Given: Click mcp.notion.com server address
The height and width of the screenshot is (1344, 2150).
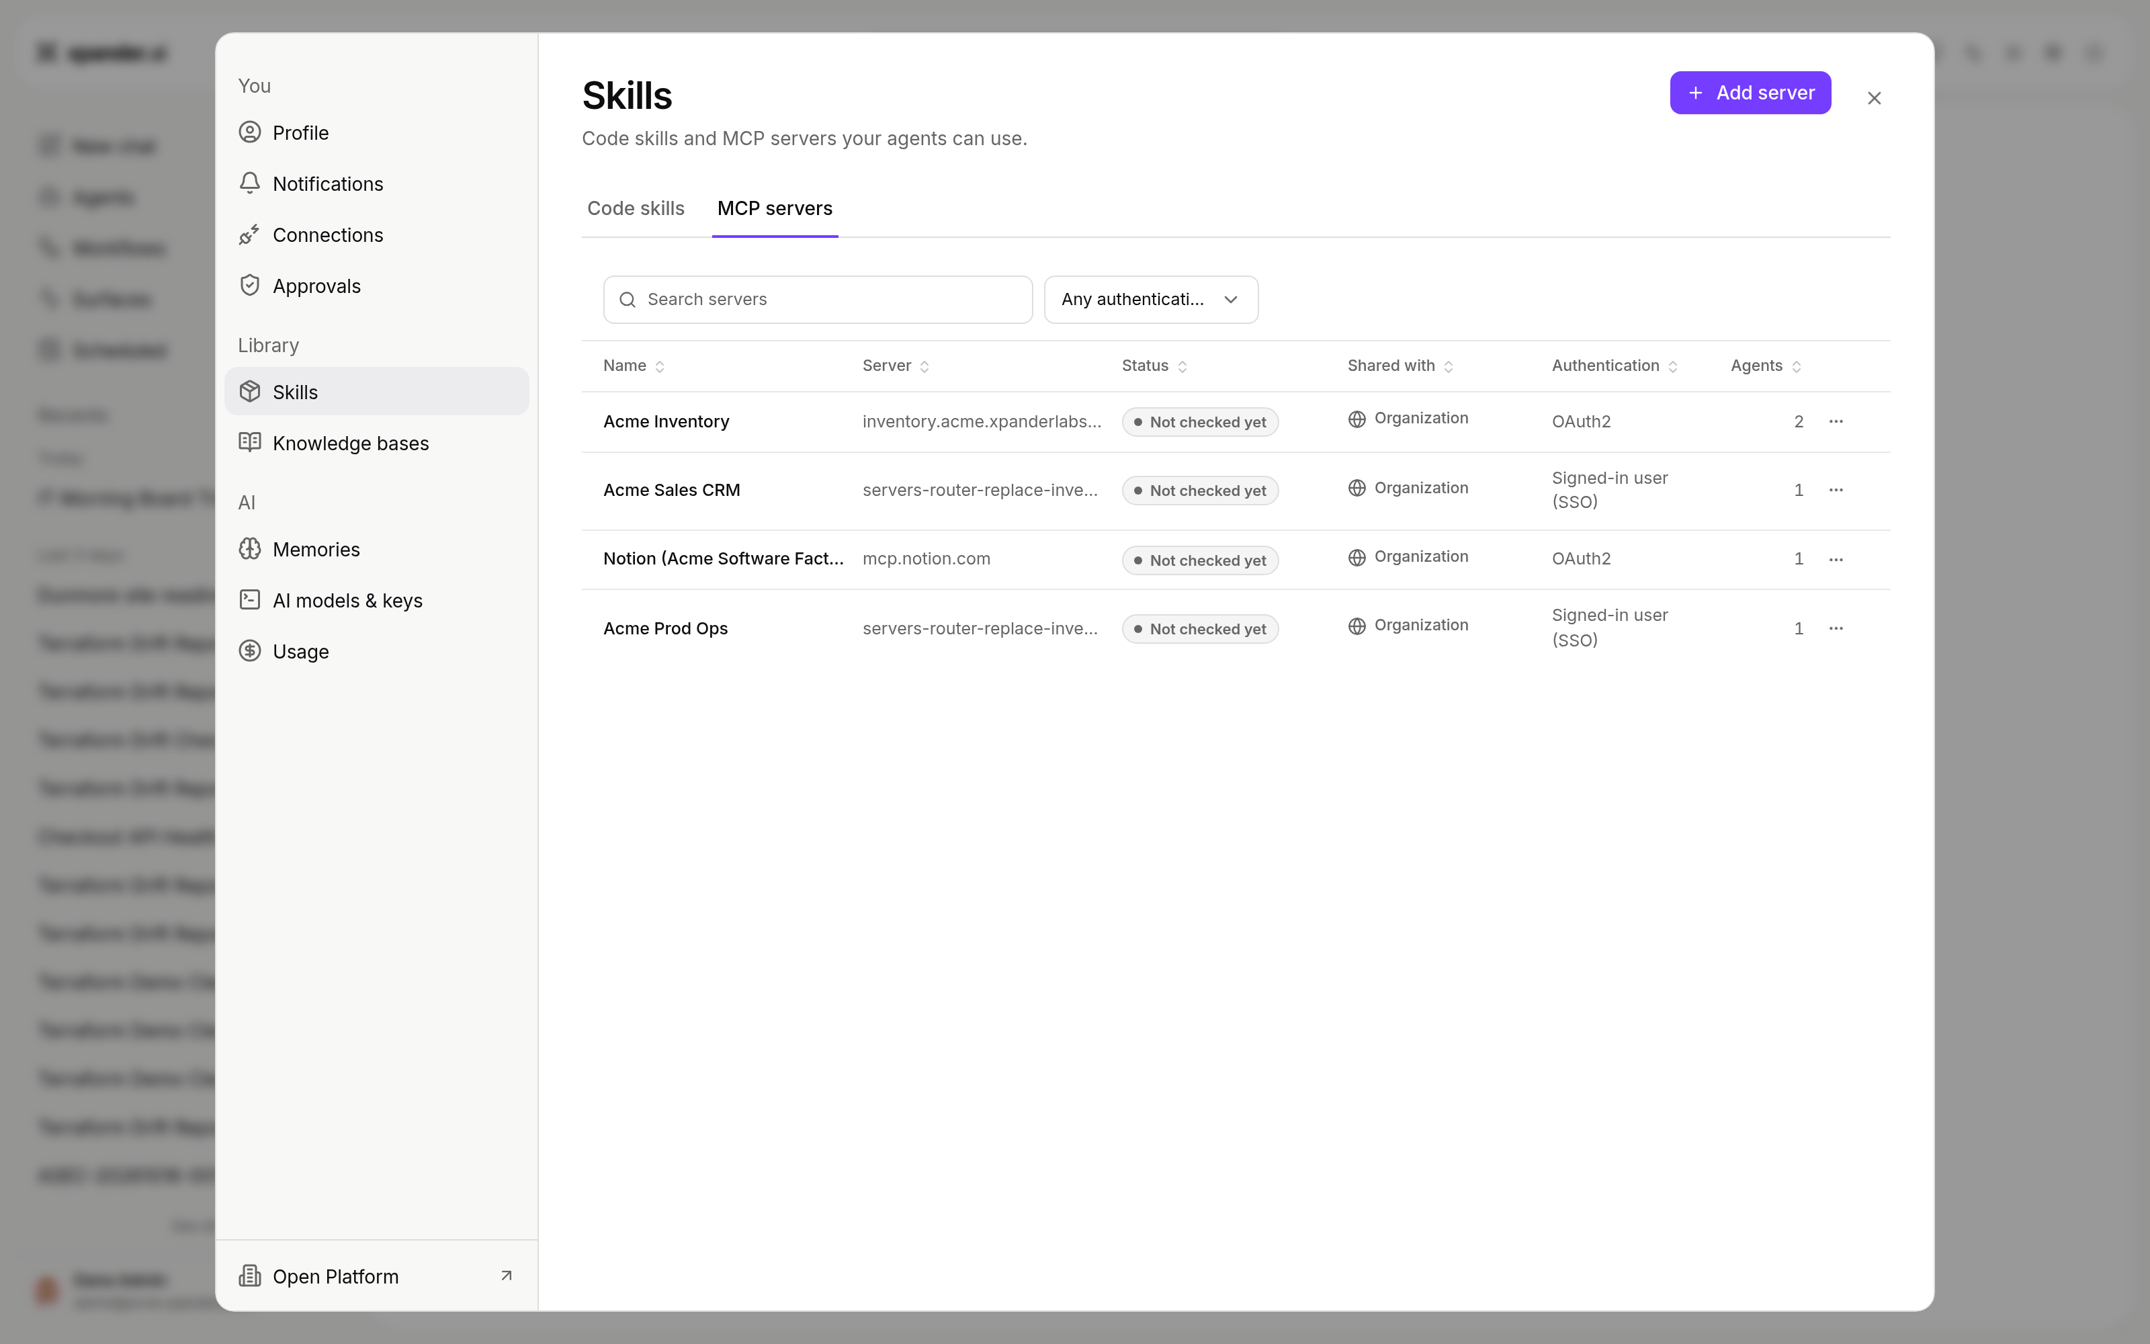Looking at the screenshot, I should tap(927, 558).
